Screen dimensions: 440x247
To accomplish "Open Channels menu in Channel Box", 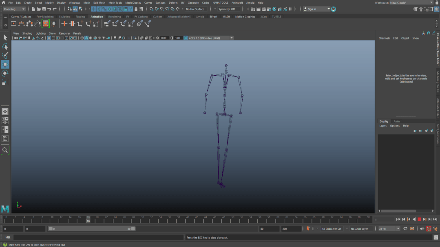I will tap(384, 38).
